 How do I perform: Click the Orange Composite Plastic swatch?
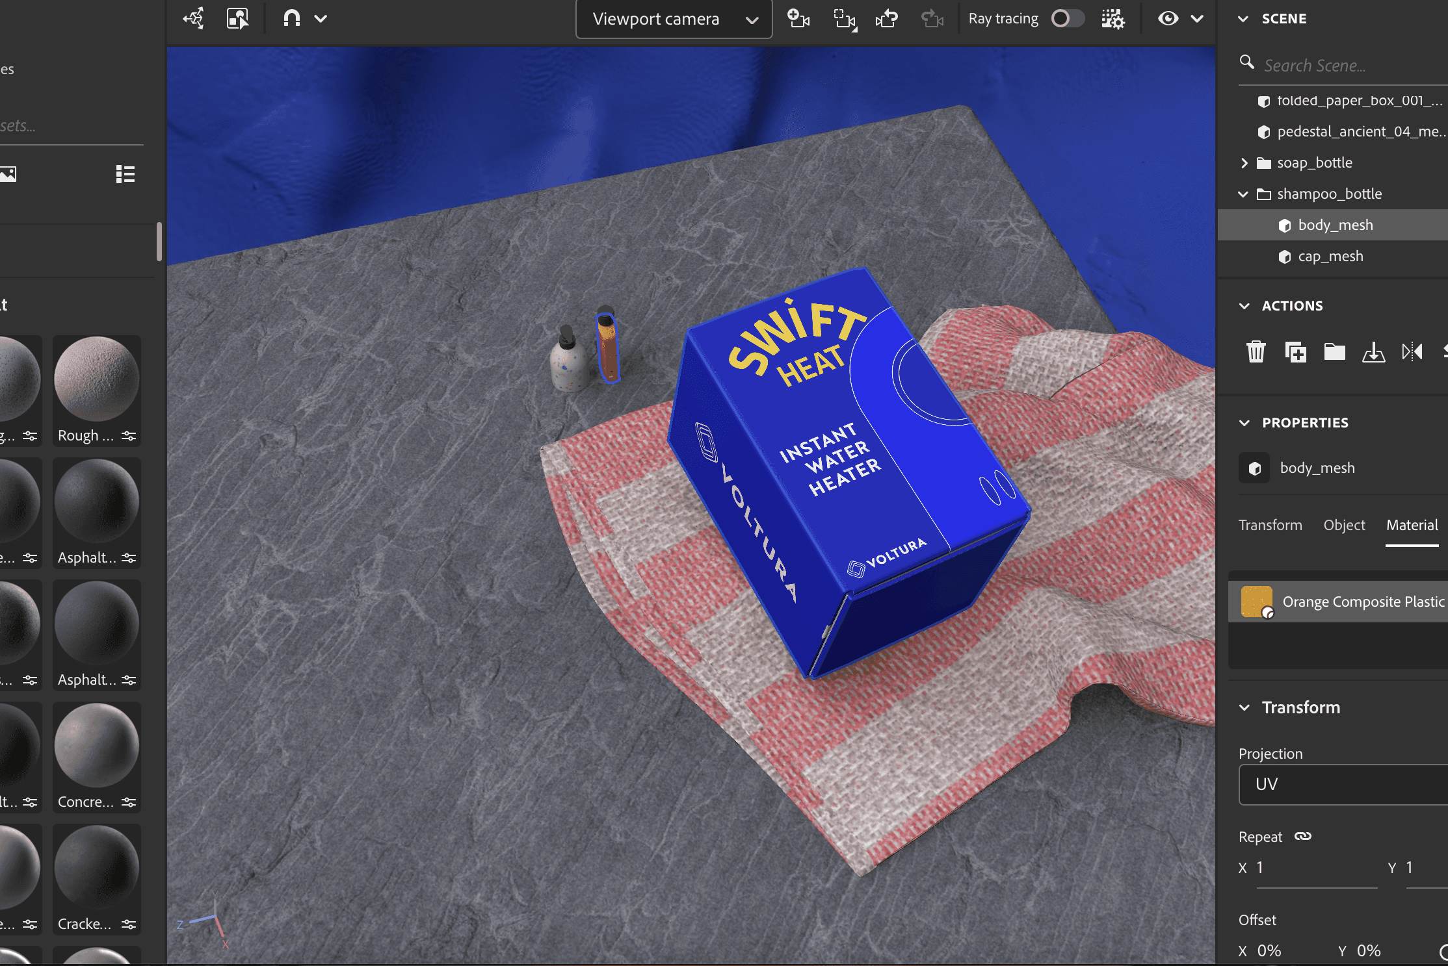click(x=1256, y=602)
